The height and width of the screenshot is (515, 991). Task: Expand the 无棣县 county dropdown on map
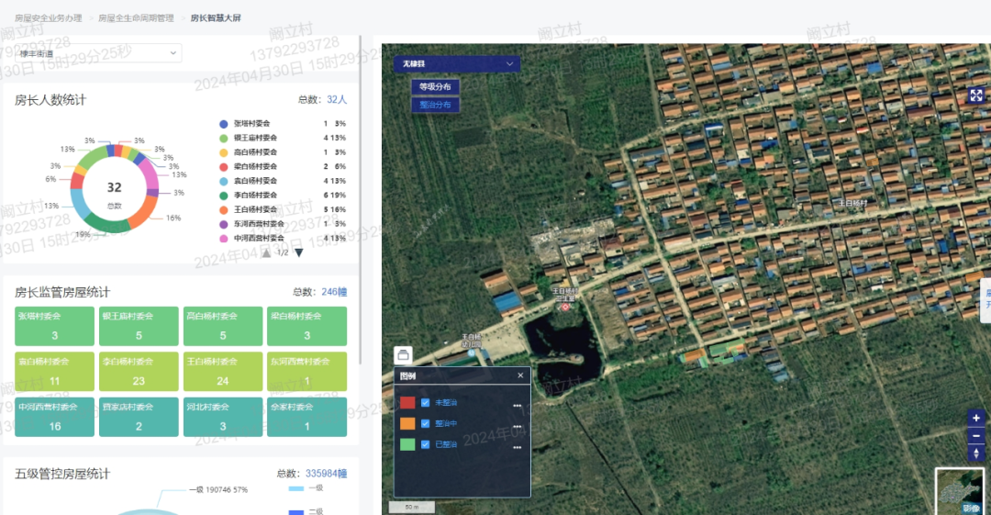coord(457,64)
